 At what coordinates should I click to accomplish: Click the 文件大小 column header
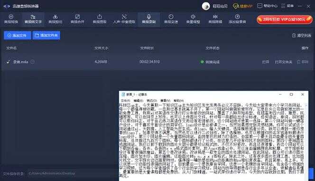pyautogui.click(x=101, y=48)
